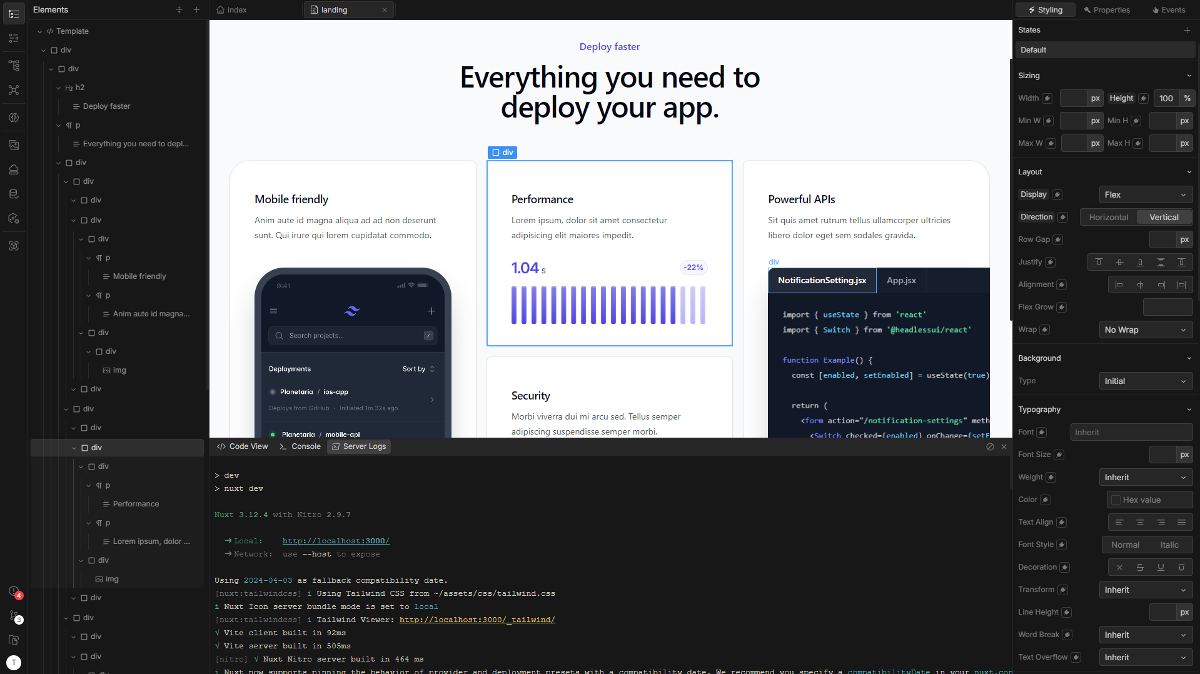Set font style to Italic
The width and height of the screenshot is (1200, 674).
tap(1169, 545)
